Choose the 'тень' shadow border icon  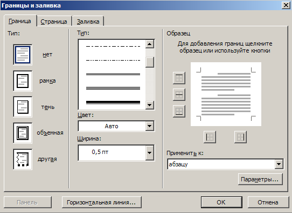23,107
